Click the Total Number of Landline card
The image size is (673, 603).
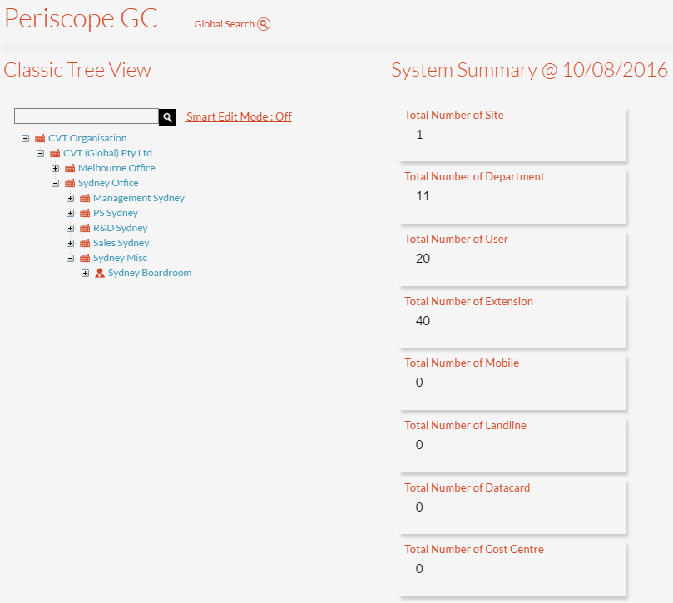[513, 445]
